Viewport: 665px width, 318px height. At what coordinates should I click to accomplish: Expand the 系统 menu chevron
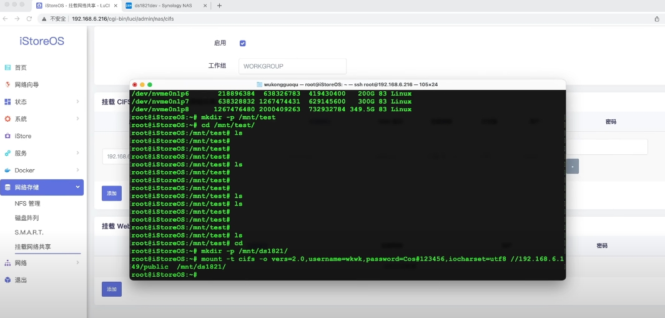[x=77, y=119]
